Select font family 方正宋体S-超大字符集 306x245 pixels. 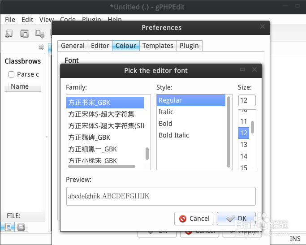click(x=105, y=114)
